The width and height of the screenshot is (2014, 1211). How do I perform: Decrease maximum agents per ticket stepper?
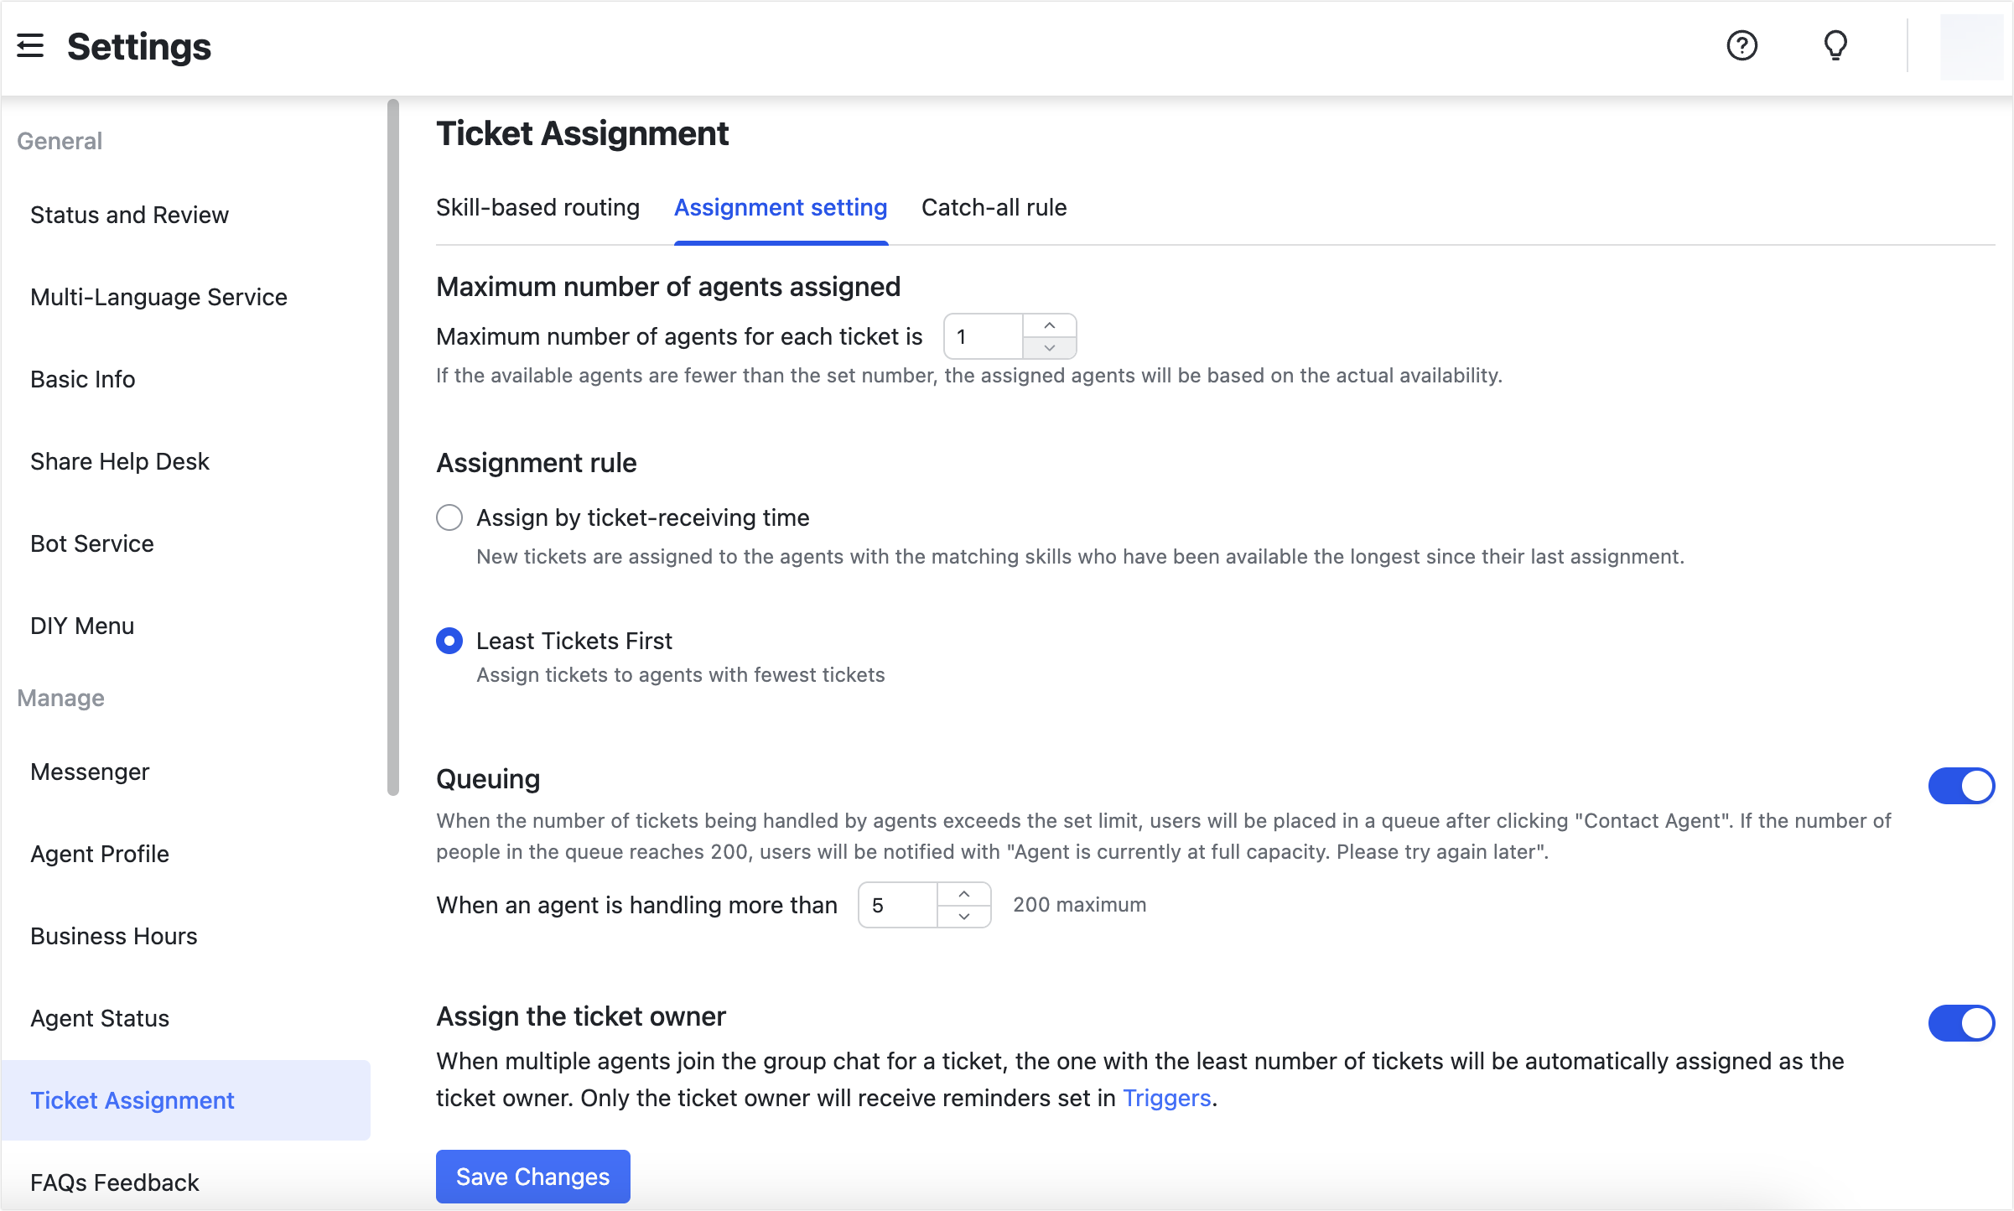point(1049,347)
